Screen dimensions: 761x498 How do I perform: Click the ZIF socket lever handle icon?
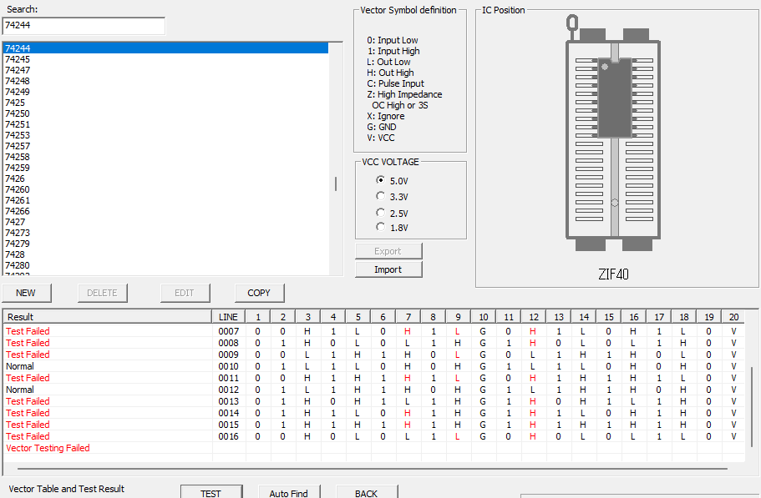click(572, 27)
